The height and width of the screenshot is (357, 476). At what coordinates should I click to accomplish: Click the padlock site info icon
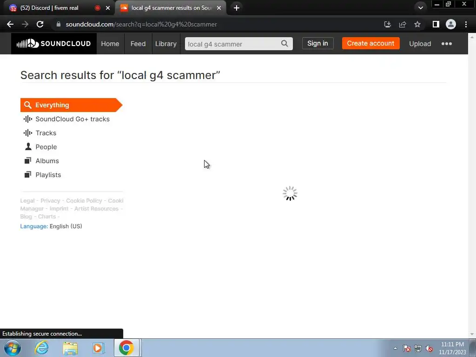coord(59,24)
